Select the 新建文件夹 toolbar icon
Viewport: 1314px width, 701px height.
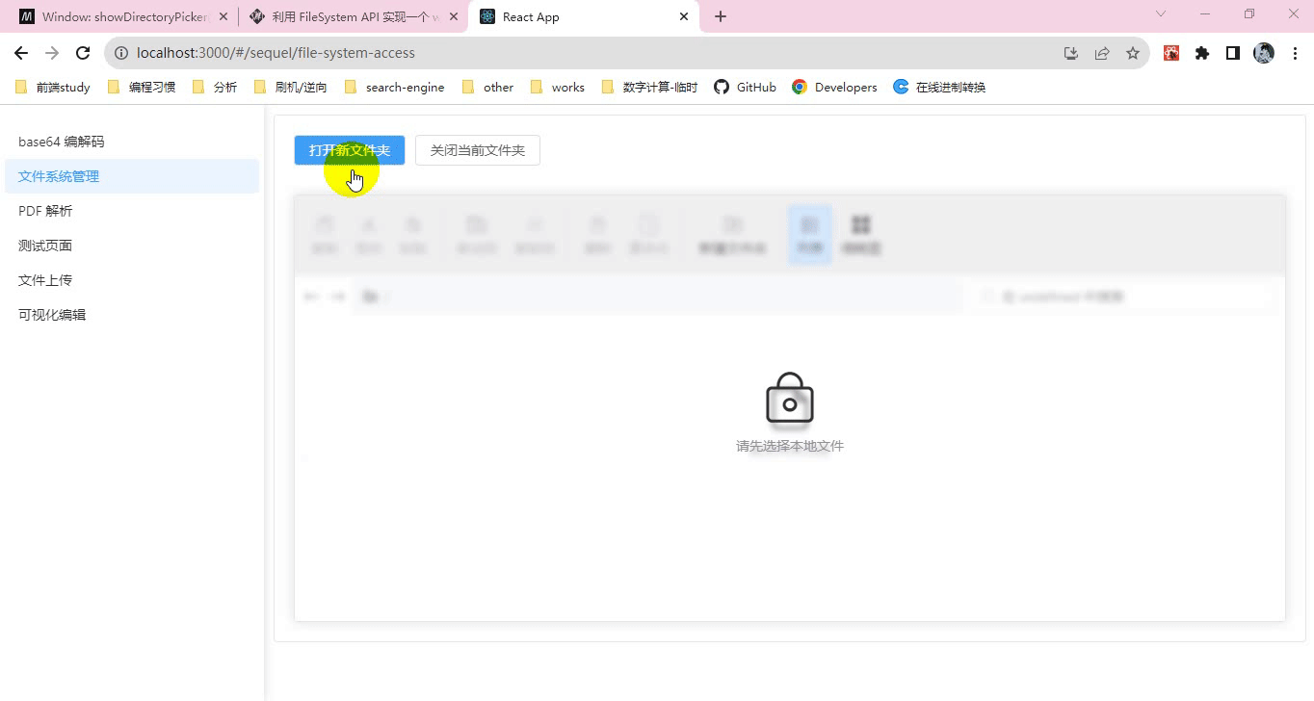[x=732, y=234]
